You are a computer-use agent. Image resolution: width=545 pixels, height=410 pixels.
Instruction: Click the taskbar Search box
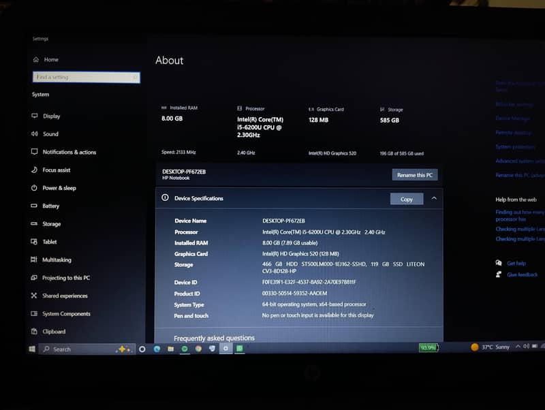(87, 349)
